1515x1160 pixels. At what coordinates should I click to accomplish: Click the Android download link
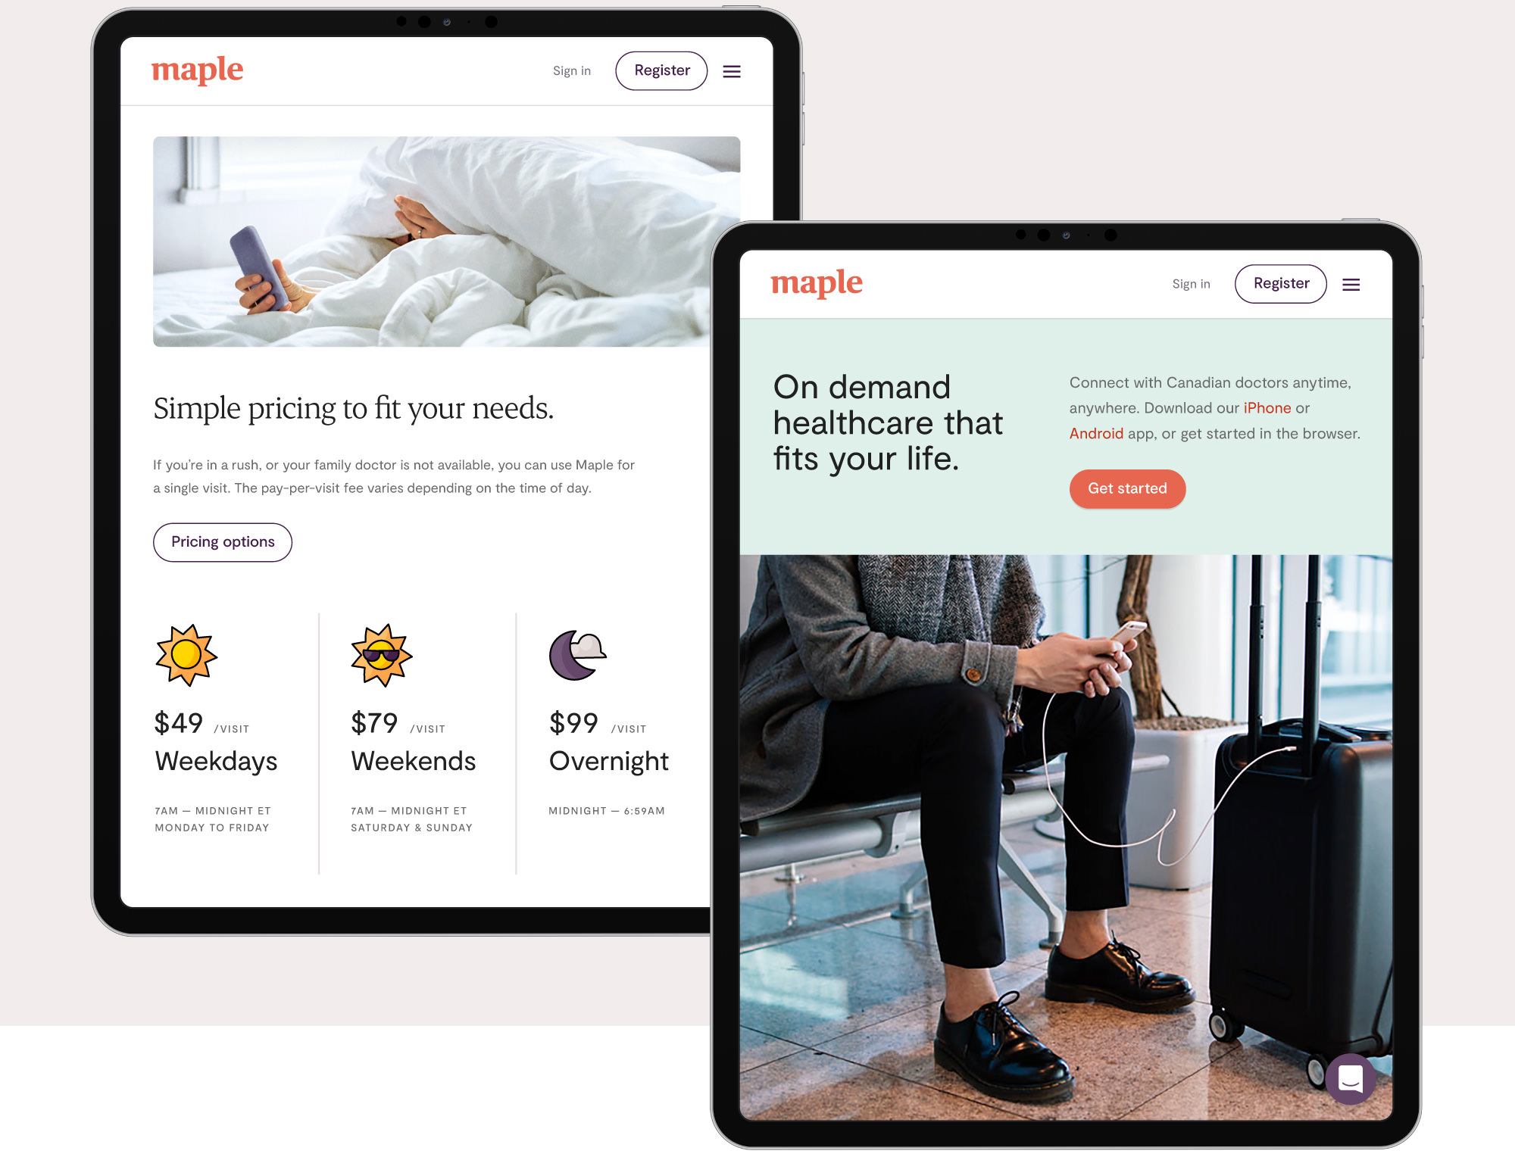[1095, 432]
